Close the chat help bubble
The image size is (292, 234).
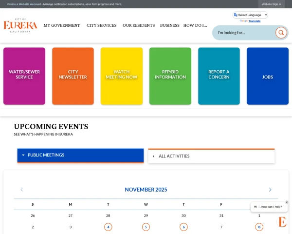pos(287,202)
